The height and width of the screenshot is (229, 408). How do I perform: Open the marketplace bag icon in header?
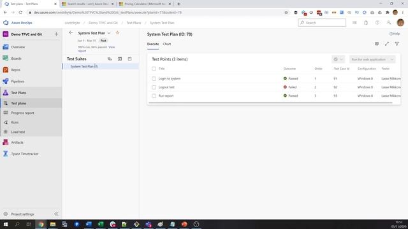tap(366, 23)
